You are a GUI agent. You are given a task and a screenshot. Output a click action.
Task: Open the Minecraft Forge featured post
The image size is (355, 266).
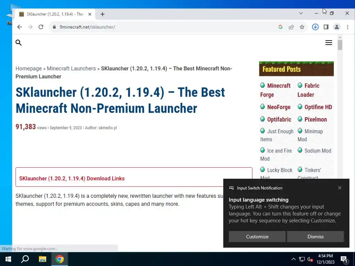[x=276, y=90]
